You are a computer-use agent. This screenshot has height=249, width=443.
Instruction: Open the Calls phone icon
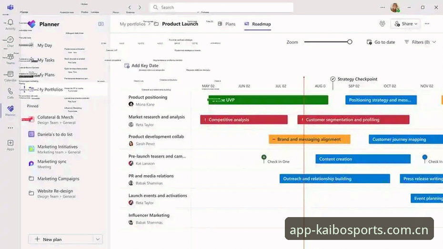(10, 91)
